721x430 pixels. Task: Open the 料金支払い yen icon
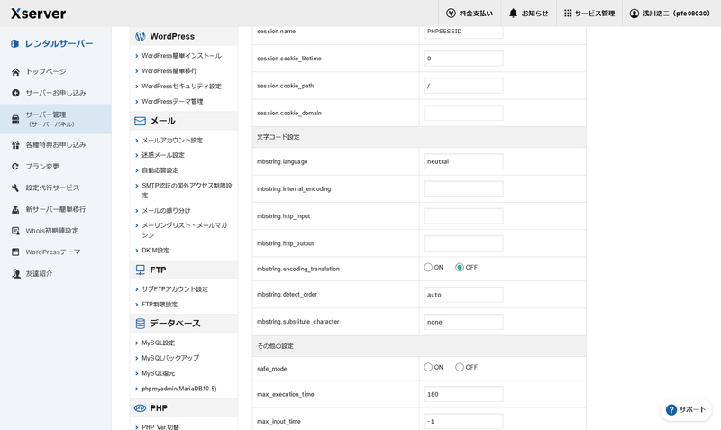(x=451, y=14)
